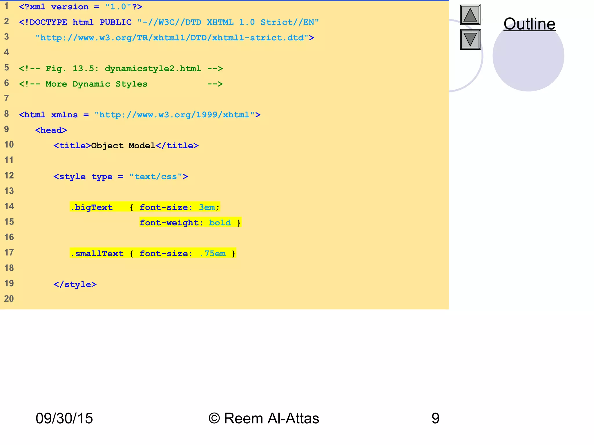Click the highlighted .75em value
The height and width of the screenshot is (445, 594).
point(213,254)
